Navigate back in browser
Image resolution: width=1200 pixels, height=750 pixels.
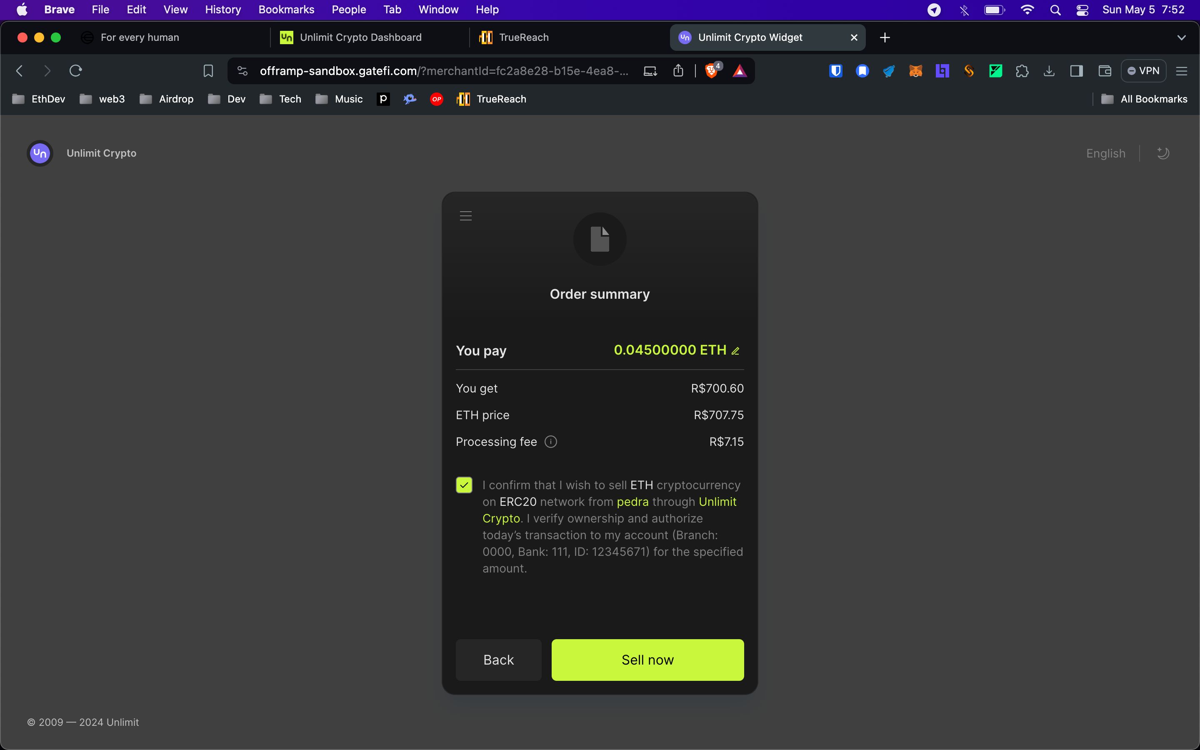tap(19, 71)
